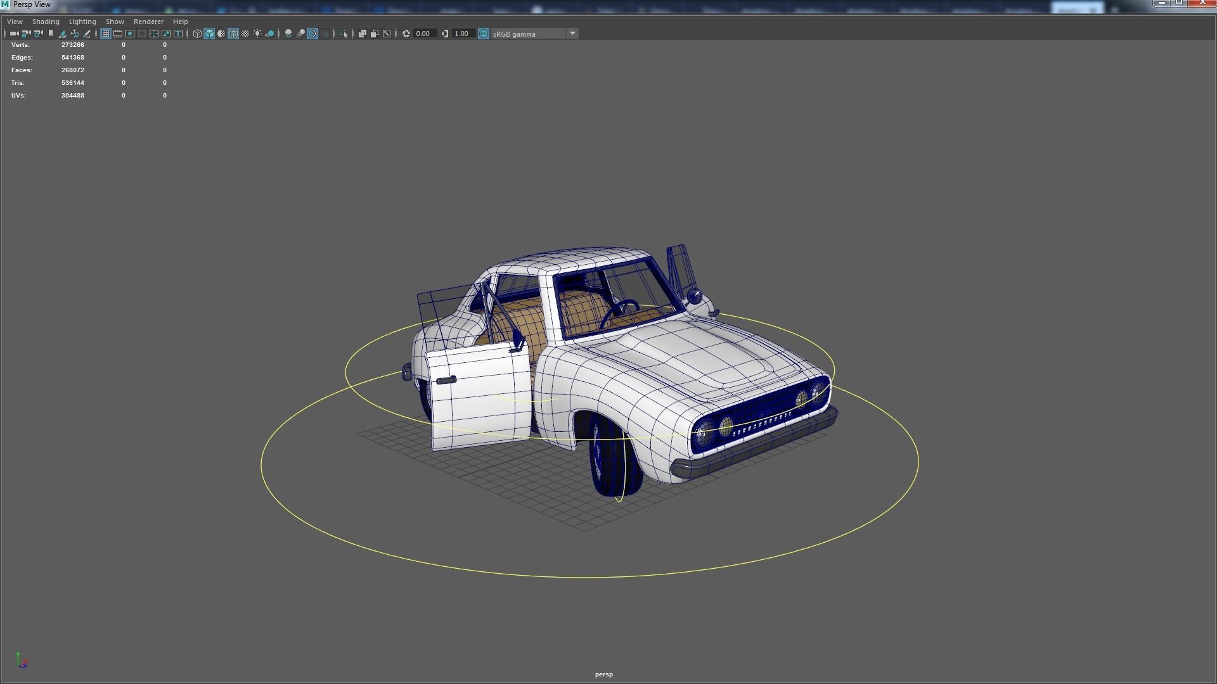Open the View menu
The height and width of the screenshot is (684, 1217).
15,22
